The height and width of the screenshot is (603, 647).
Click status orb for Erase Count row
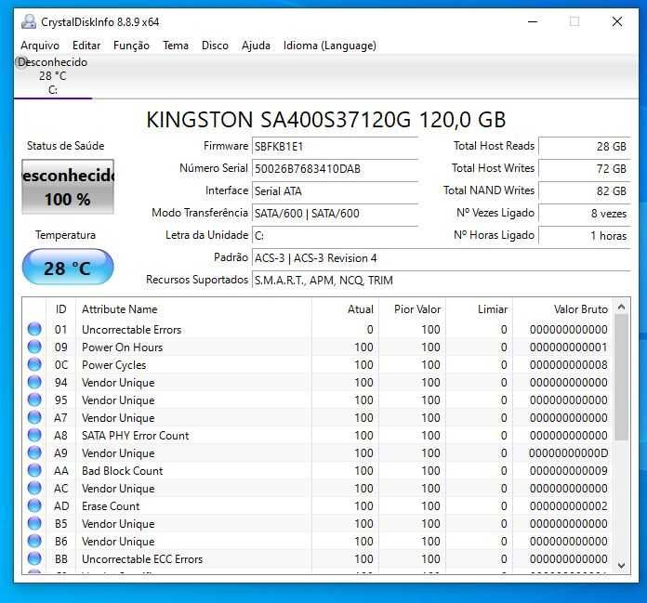[34, 505]
